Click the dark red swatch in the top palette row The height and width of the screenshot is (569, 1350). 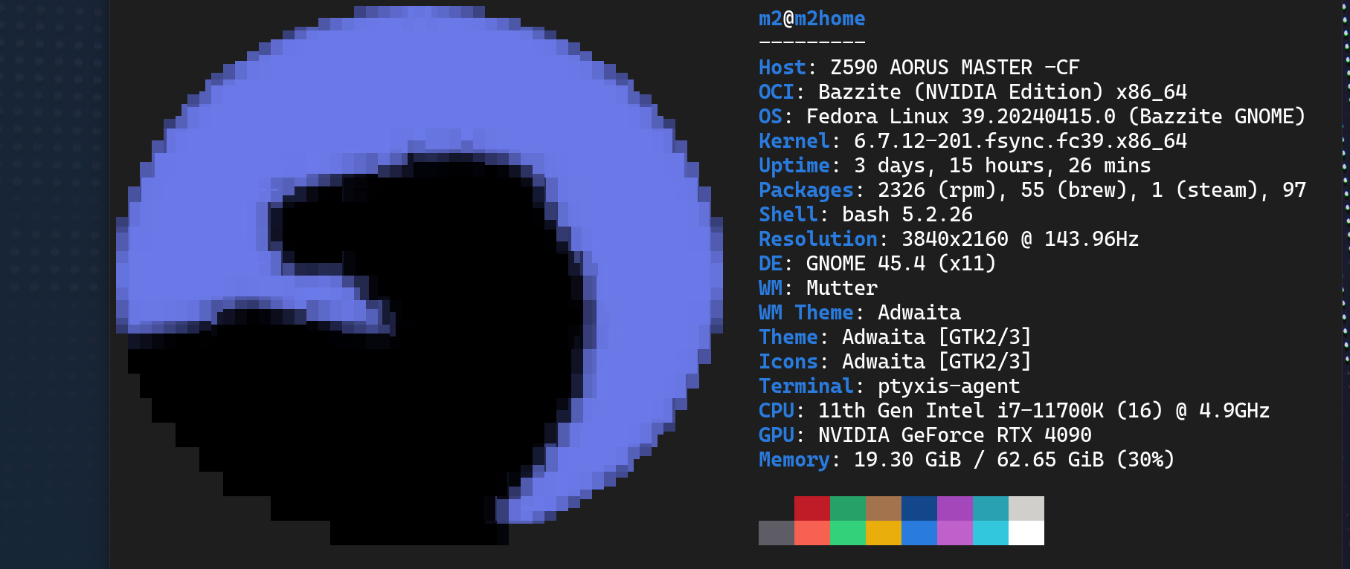(x=812, y=509)
